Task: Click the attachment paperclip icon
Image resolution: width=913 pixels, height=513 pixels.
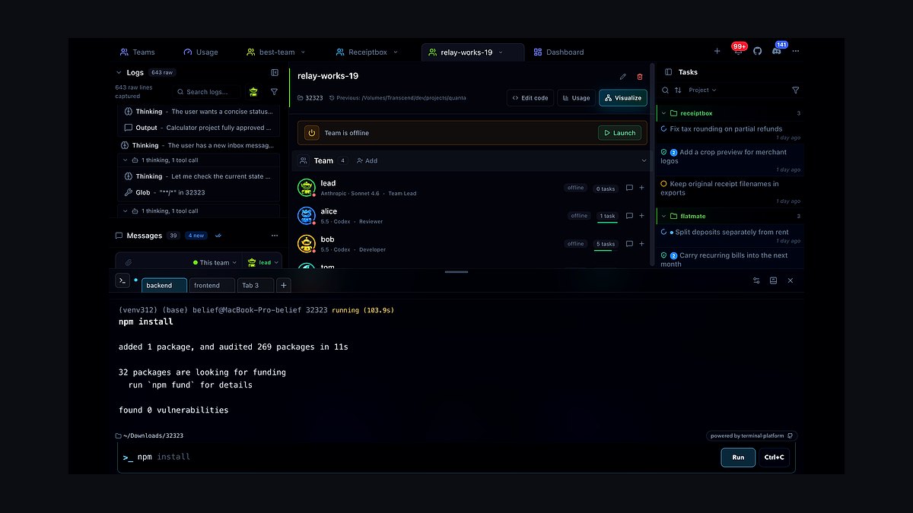Action: tap(129, 263)
